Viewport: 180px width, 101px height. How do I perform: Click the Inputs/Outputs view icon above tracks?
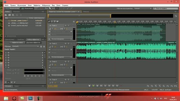pyautogui.click(x=49, y=21)
